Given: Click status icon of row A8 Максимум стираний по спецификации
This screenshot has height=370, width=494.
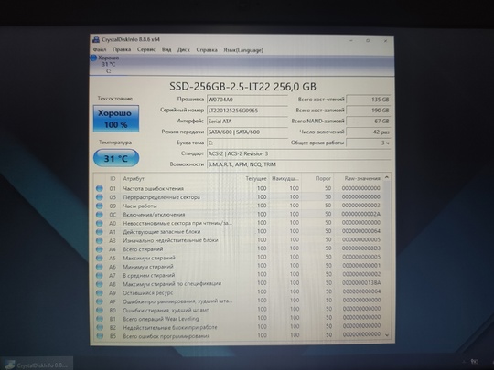Looking at the screenshot, I should (x=100, y=284).
